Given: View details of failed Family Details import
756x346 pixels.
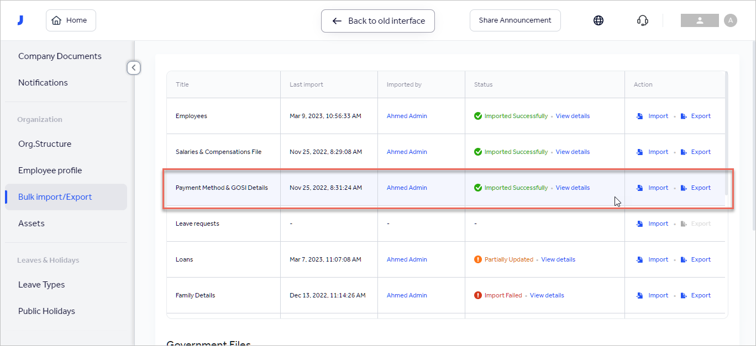Looking at the screenshot, I should [x=547, y=295].
